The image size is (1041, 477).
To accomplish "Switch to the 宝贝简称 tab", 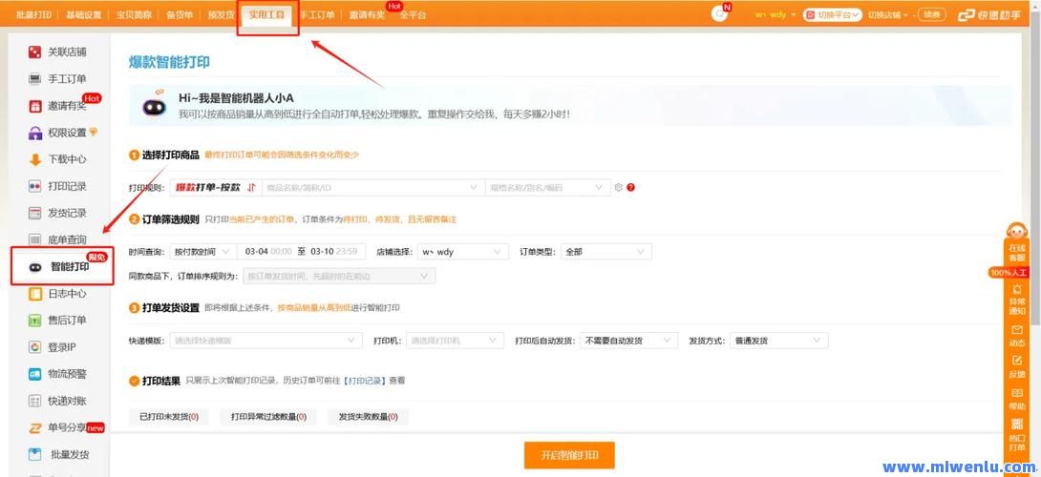I will [x=134, y=14].
